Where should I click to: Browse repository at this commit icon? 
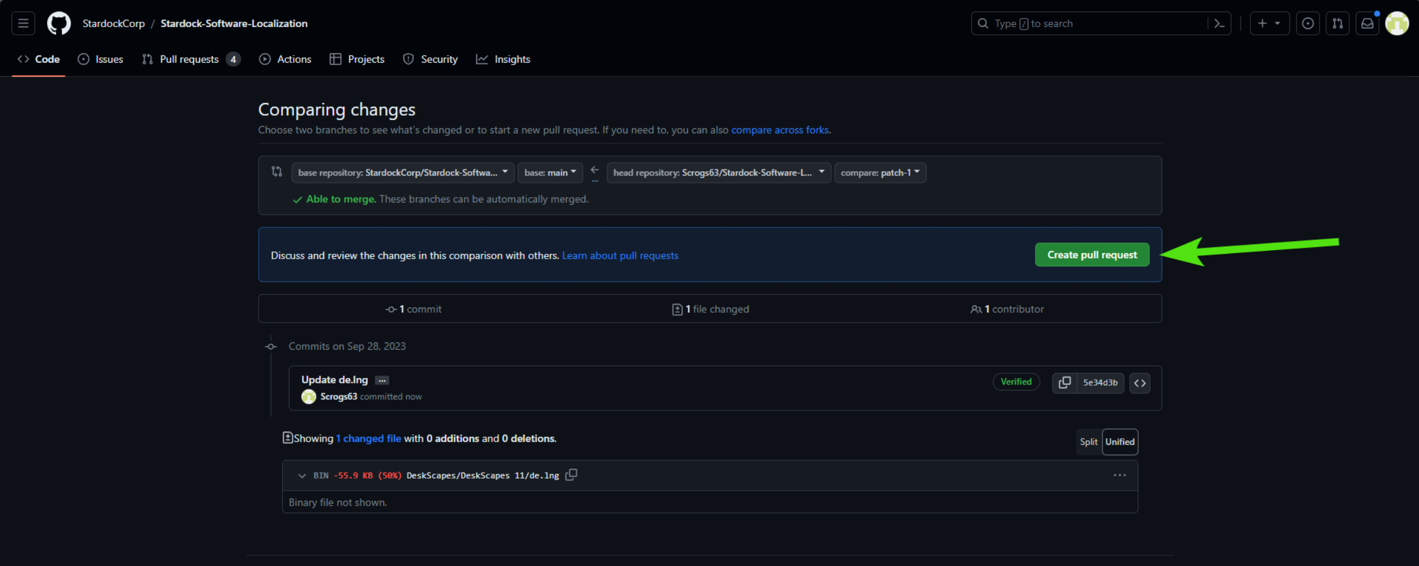pos(1139,383)
